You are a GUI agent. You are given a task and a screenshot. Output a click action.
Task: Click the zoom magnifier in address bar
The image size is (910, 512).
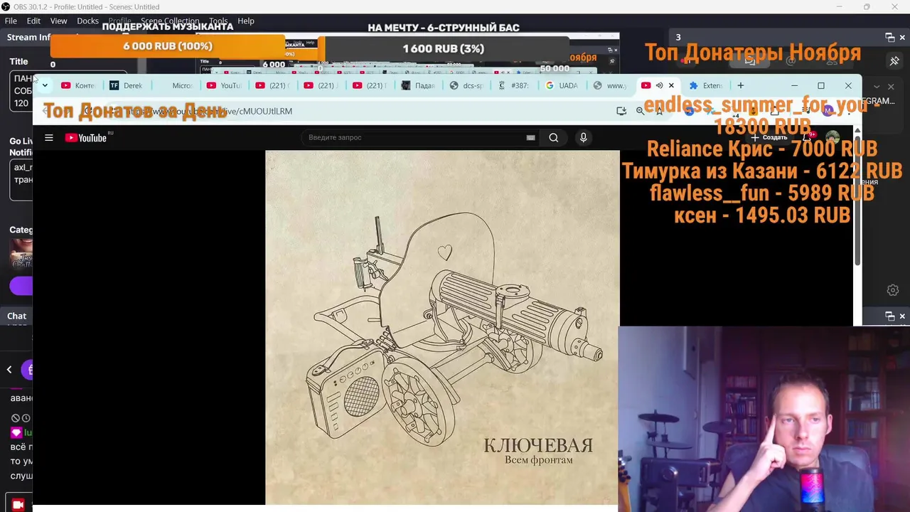click(x=641, y=111)
